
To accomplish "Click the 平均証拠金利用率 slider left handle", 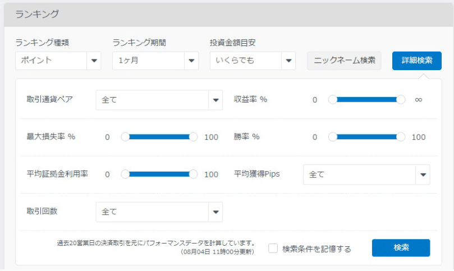I will (125, 174).
